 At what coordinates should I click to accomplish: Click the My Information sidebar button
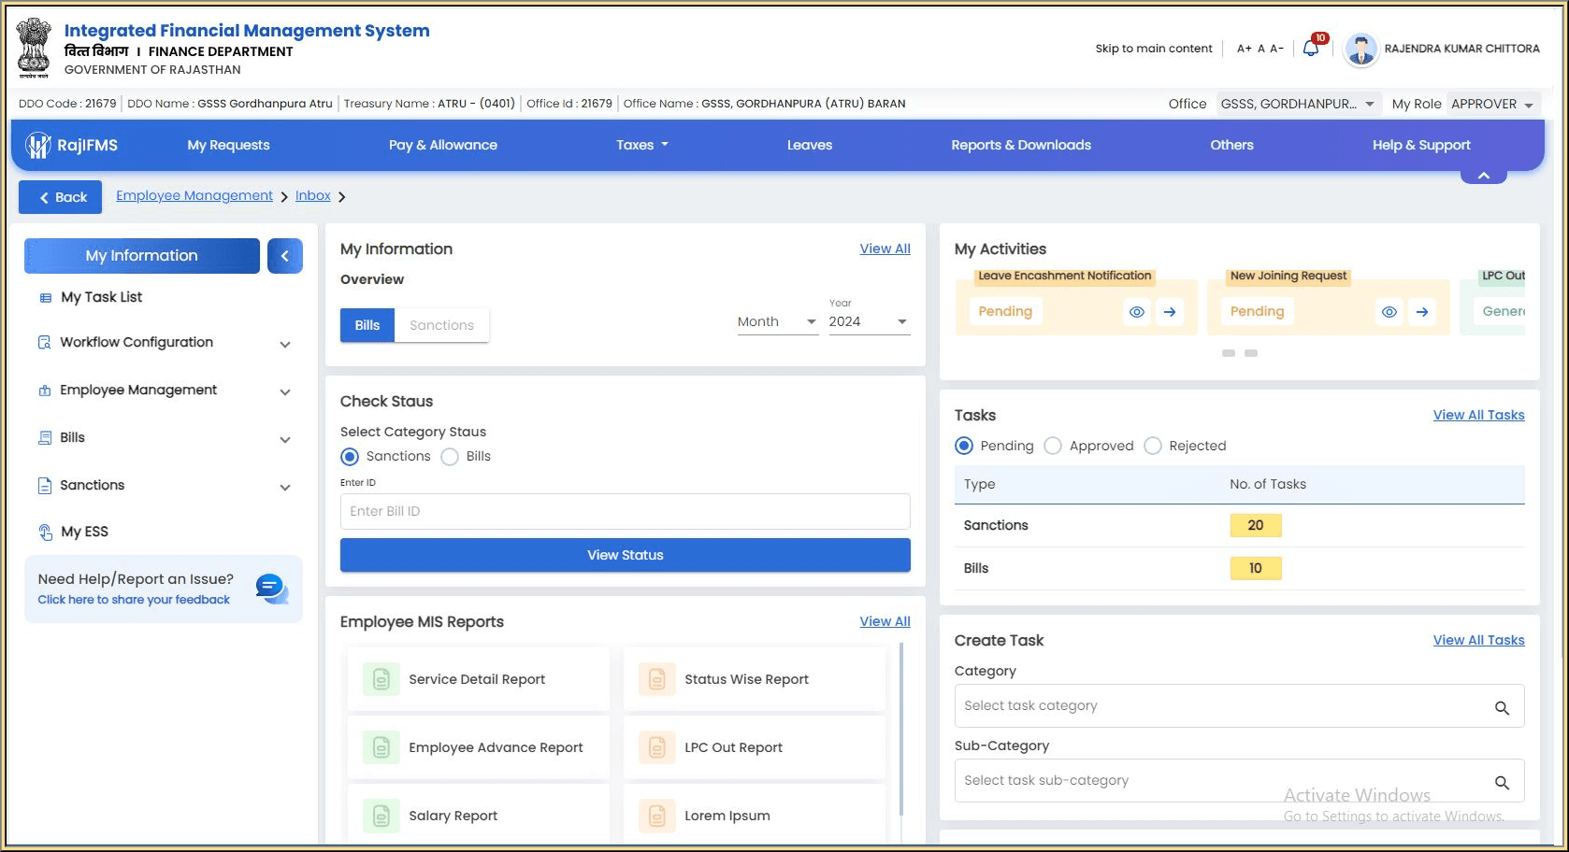click(142, 256)
